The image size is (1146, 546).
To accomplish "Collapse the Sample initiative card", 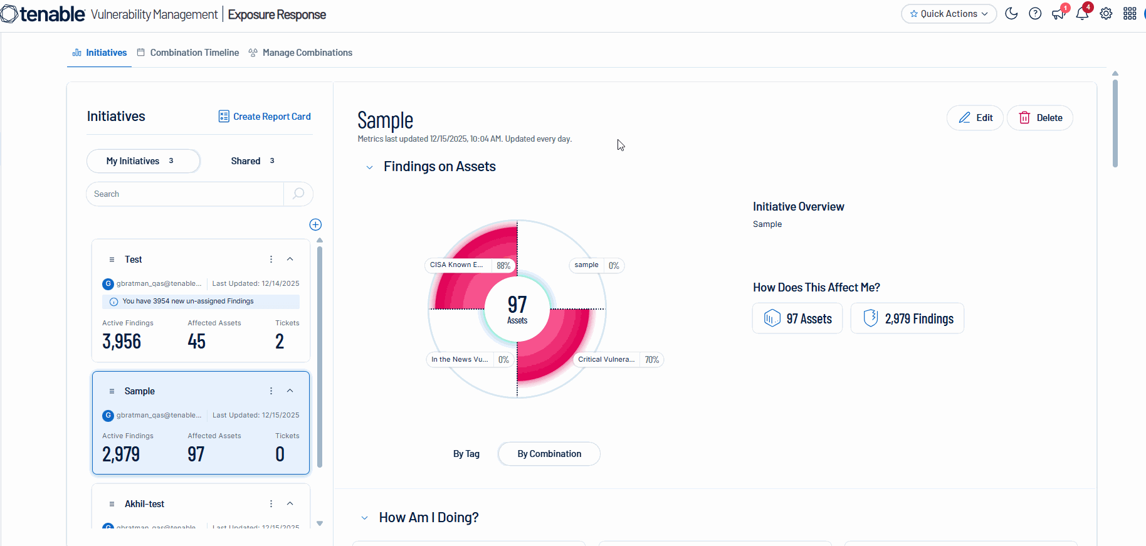I will point(290,391).
